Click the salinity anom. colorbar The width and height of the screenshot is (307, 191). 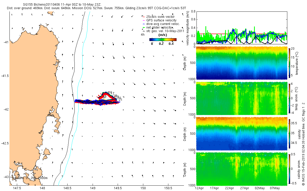[x=289, y=168]
